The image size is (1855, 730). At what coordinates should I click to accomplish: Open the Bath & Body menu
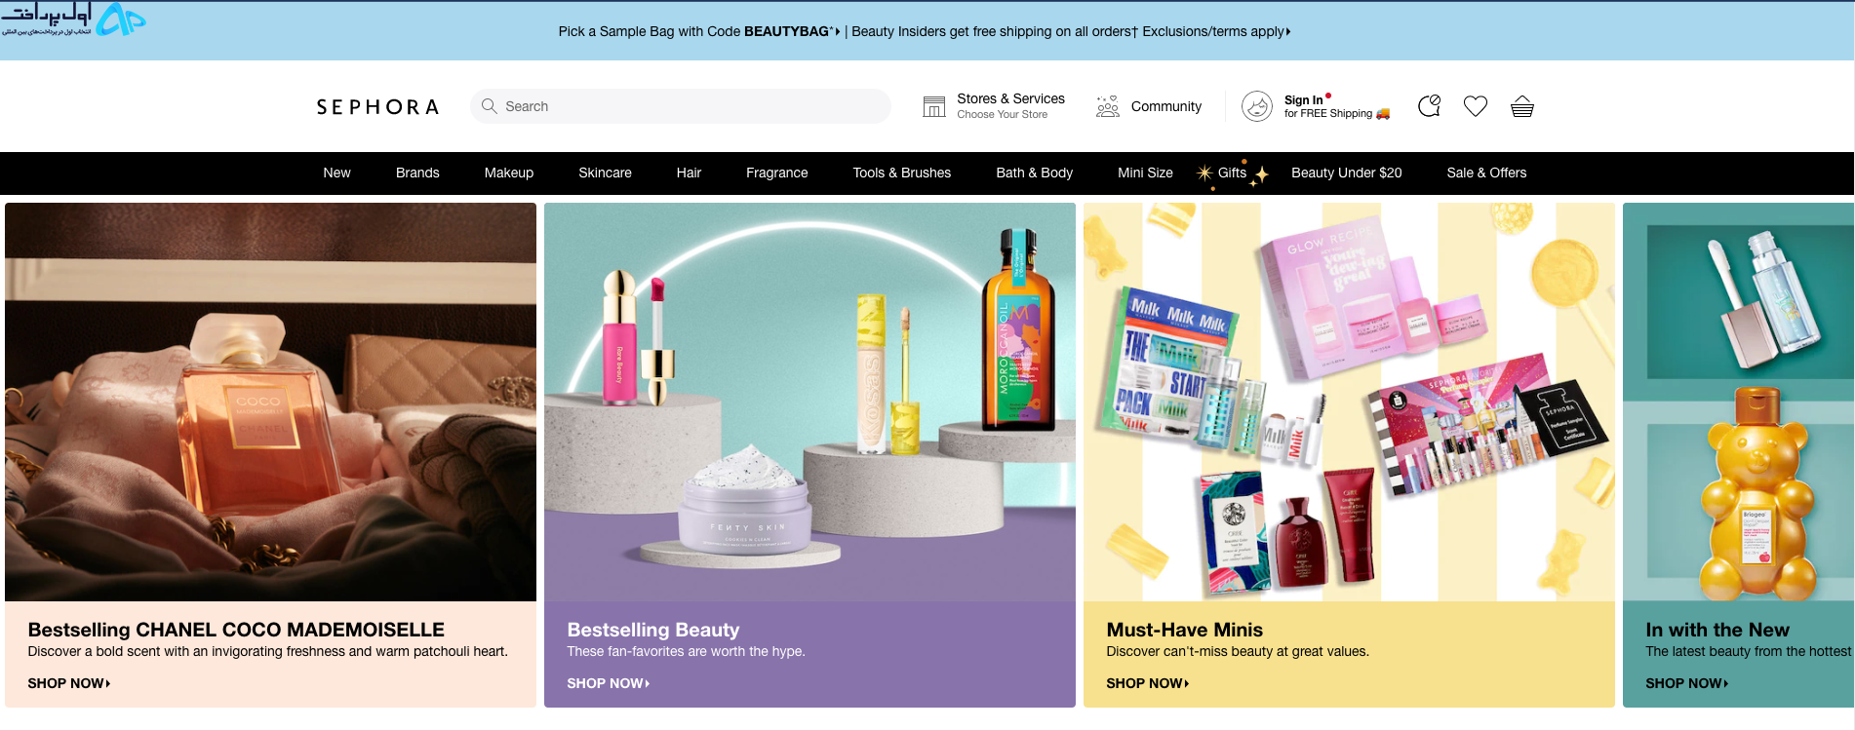pyautogui.click(x=1035, y=173)
